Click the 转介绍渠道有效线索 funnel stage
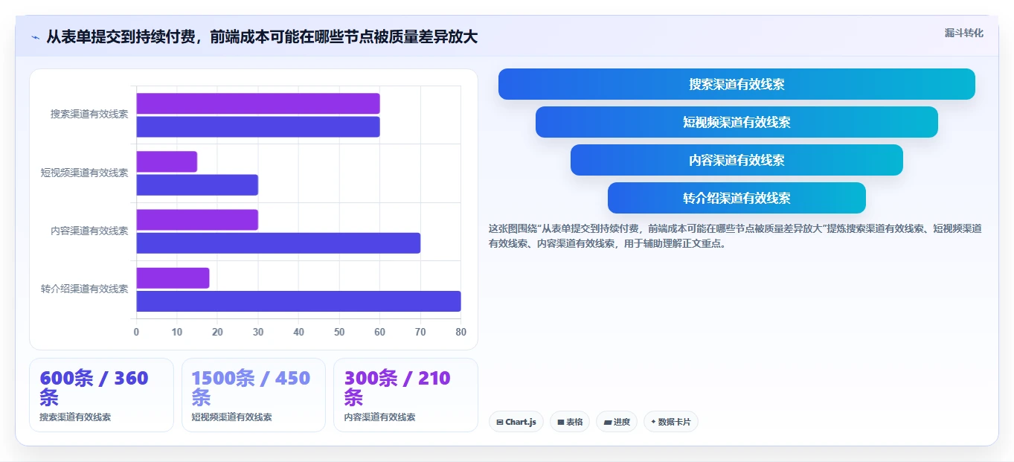 (x=737, y=198)
